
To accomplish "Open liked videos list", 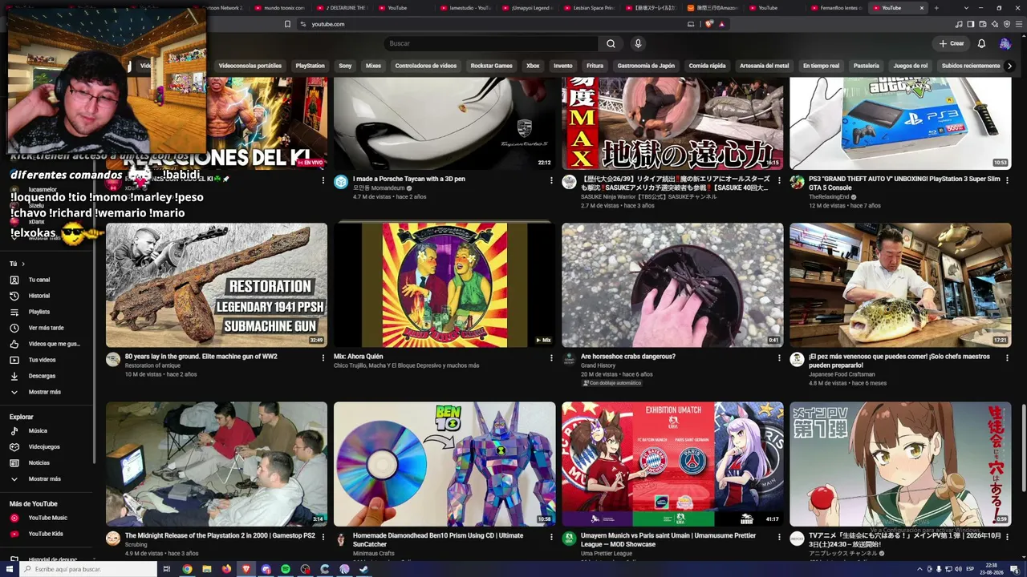I will click(x=48, y=344).
